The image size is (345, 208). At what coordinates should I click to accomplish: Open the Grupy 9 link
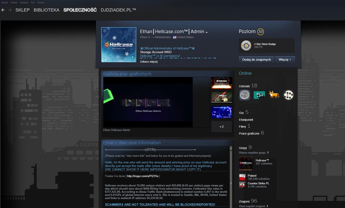click(x=245, y=147)
